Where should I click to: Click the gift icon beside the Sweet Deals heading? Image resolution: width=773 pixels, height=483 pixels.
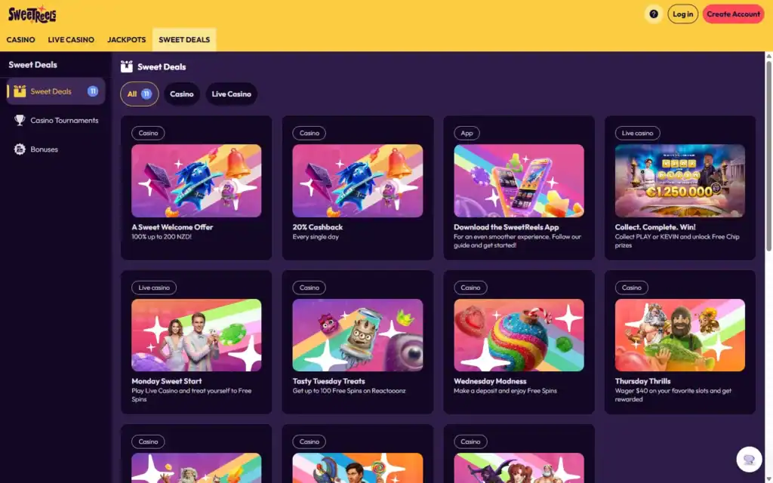point(127,66)
